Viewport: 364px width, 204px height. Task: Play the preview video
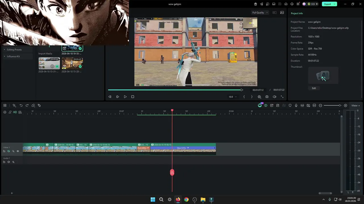pyautogui.click(x=125, y=97)
